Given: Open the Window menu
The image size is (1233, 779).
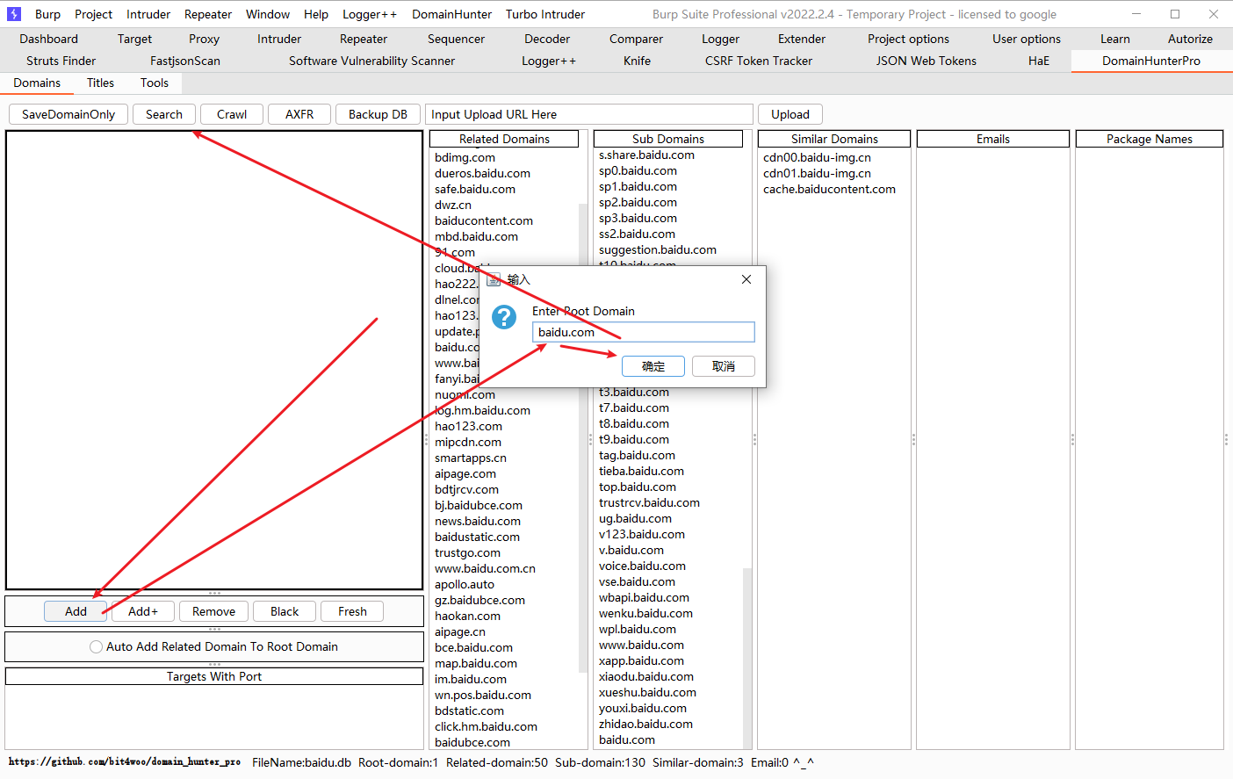Looking at the screenshot, I should (x=268, y=14).
